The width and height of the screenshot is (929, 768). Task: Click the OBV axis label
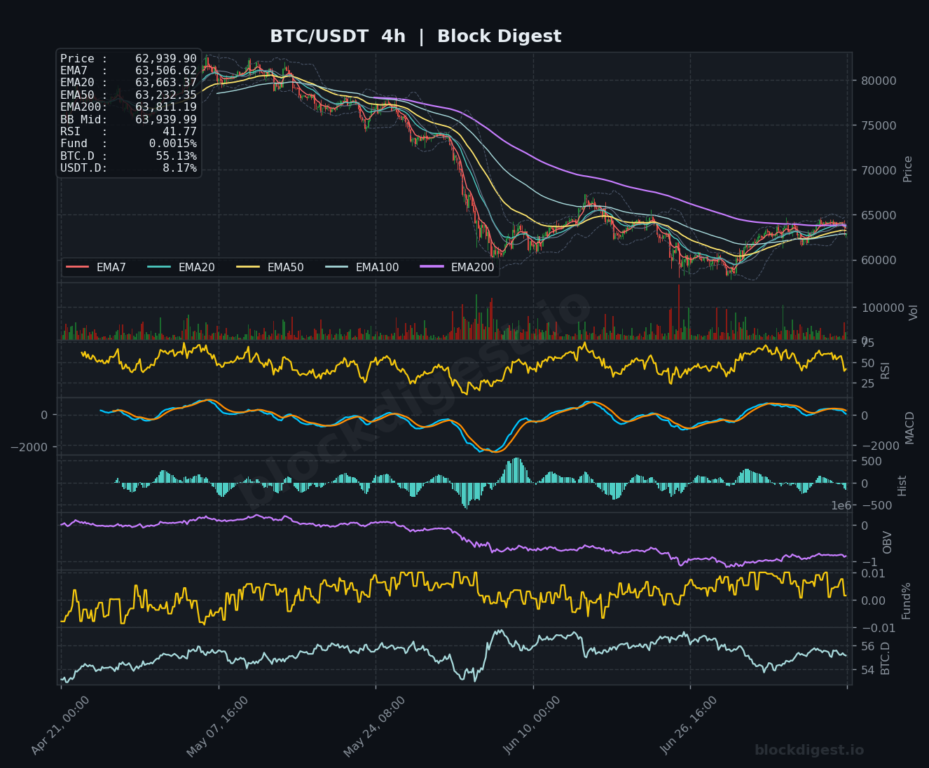pos(888,542)
